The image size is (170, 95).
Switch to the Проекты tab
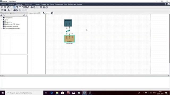(x=11, y=4)
